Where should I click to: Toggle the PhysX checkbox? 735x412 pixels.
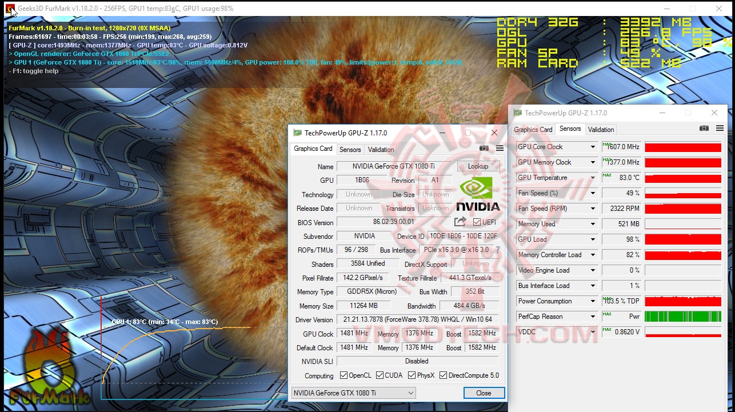pos(412,375)
